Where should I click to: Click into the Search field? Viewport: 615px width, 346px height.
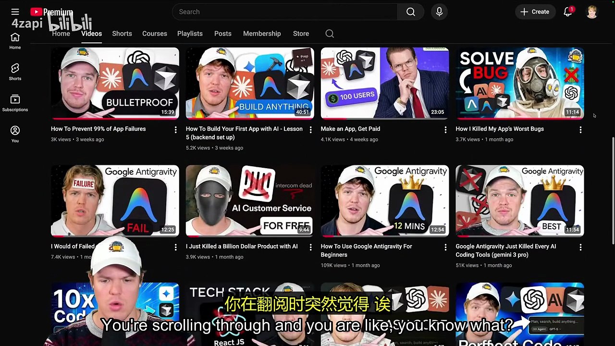[x=285, y=12]
